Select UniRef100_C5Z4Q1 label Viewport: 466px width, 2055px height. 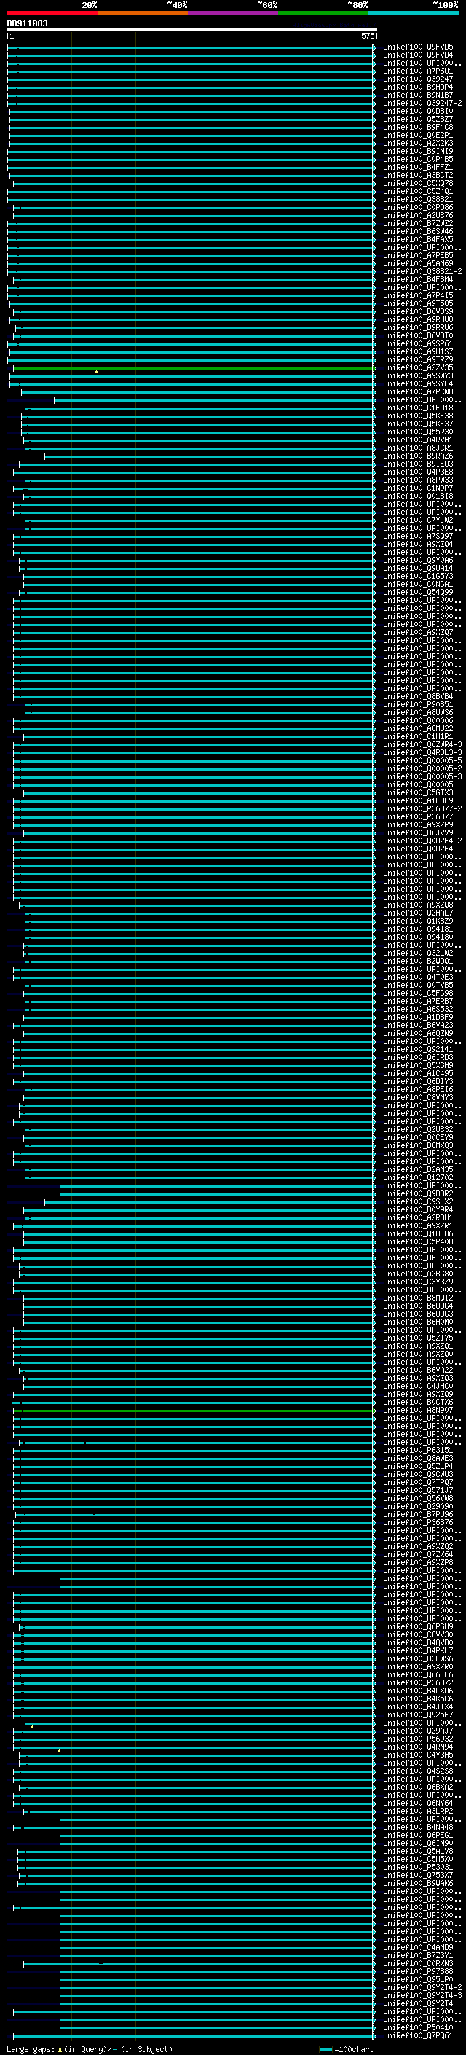coord(418,192)
